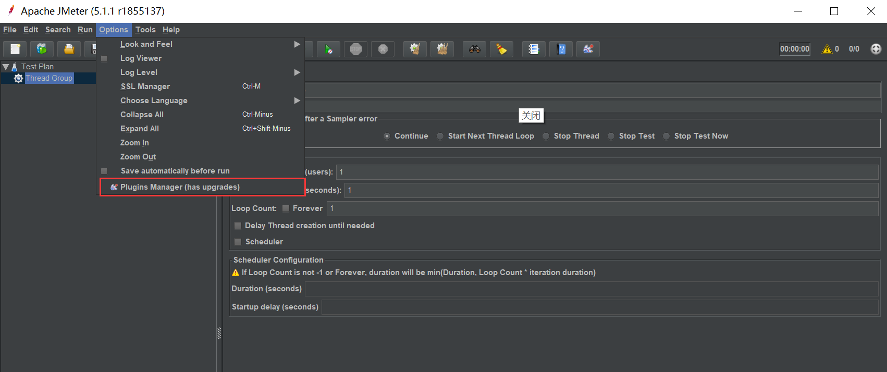Click the ramp-up seconds input field
Image resolution: width=887 pixels, height=372 pixels.
pyautogui.click(x=611, y=190)
